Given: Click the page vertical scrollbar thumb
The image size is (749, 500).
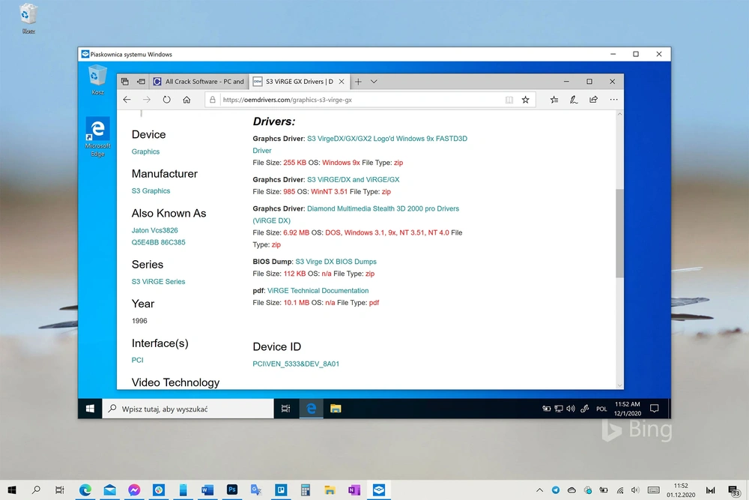Looking at the screenshot, I should pyautogui.click(x=619, y=233).
